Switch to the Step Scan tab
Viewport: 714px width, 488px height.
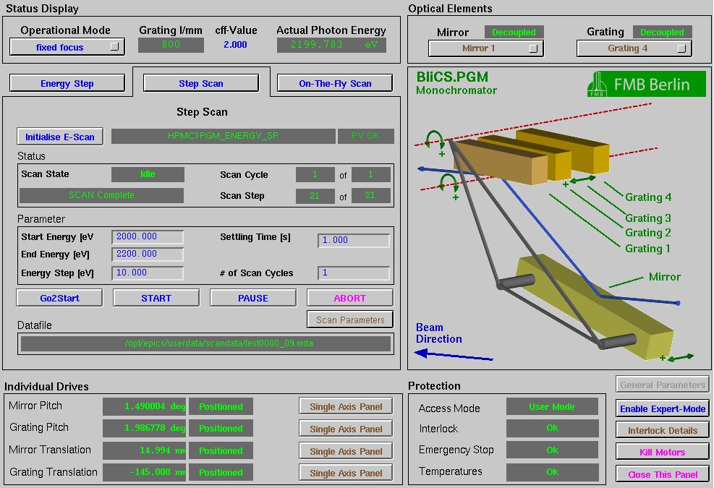[x=201, y=83]
